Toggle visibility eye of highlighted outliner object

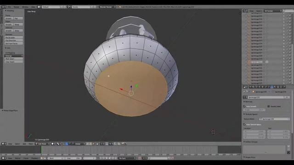284,62
